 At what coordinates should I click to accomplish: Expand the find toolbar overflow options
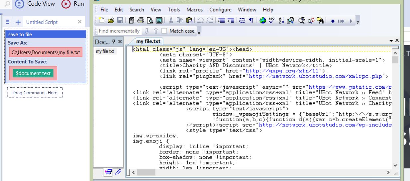click(x=199, y=32)
